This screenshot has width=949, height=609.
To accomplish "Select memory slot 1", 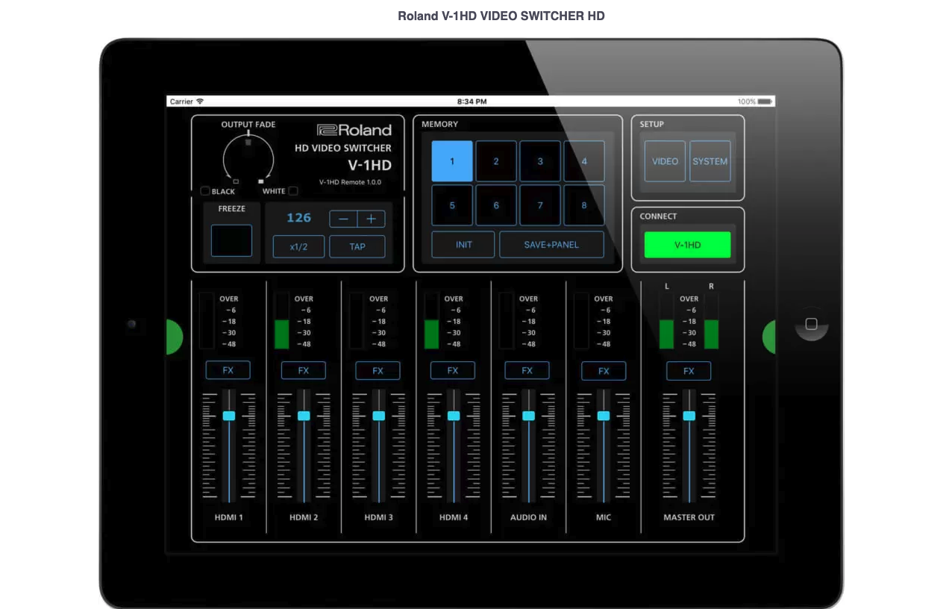I will coord(452,161).
